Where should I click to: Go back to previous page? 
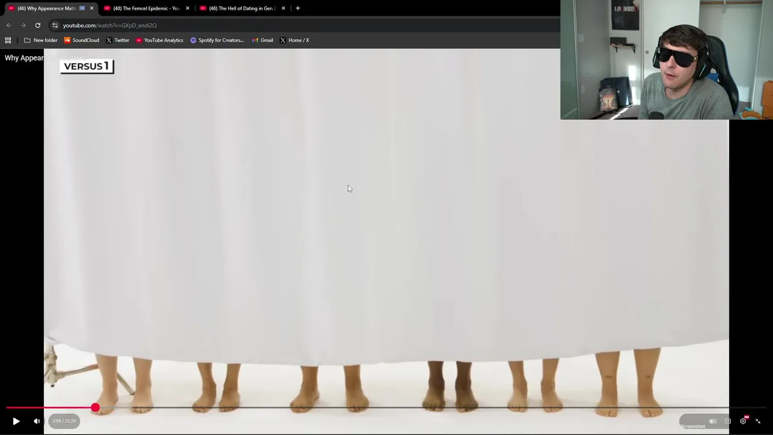pyautogui.click(x=8, y=25)
